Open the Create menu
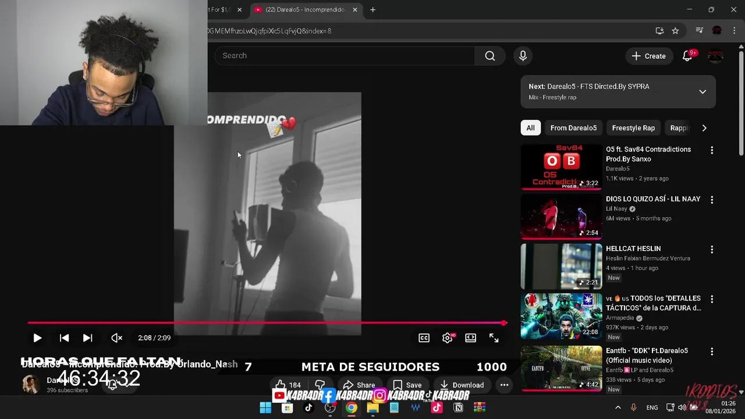 coord(649,56)
